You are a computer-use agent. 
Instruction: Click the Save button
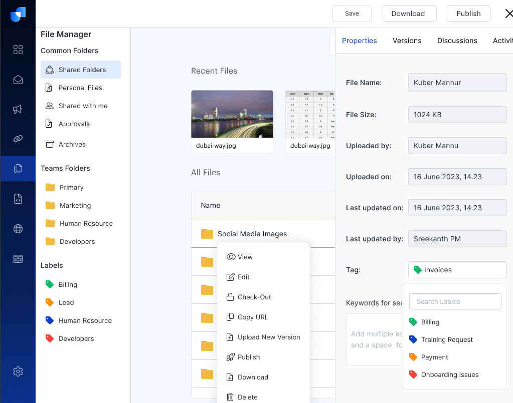[x=352, y=14]
